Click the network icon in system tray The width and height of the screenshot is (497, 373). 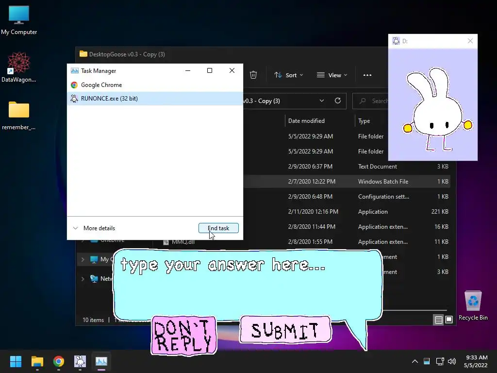[440, 361]
